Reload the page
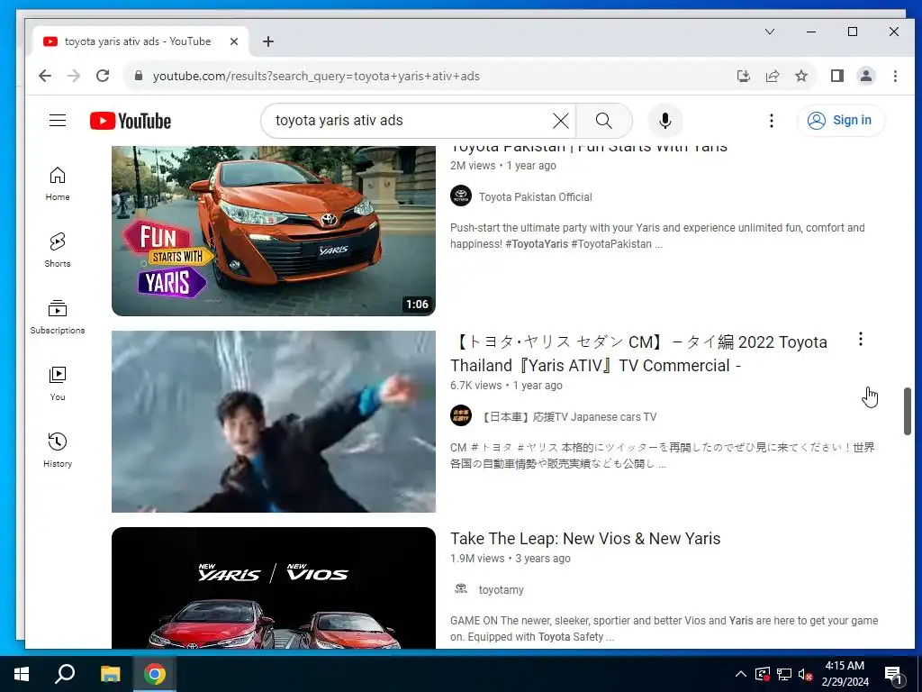 coord(103,76)
